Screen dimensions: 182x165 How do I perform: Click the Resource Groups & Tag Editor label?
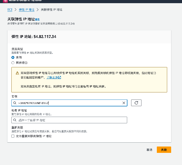point(24,1)
